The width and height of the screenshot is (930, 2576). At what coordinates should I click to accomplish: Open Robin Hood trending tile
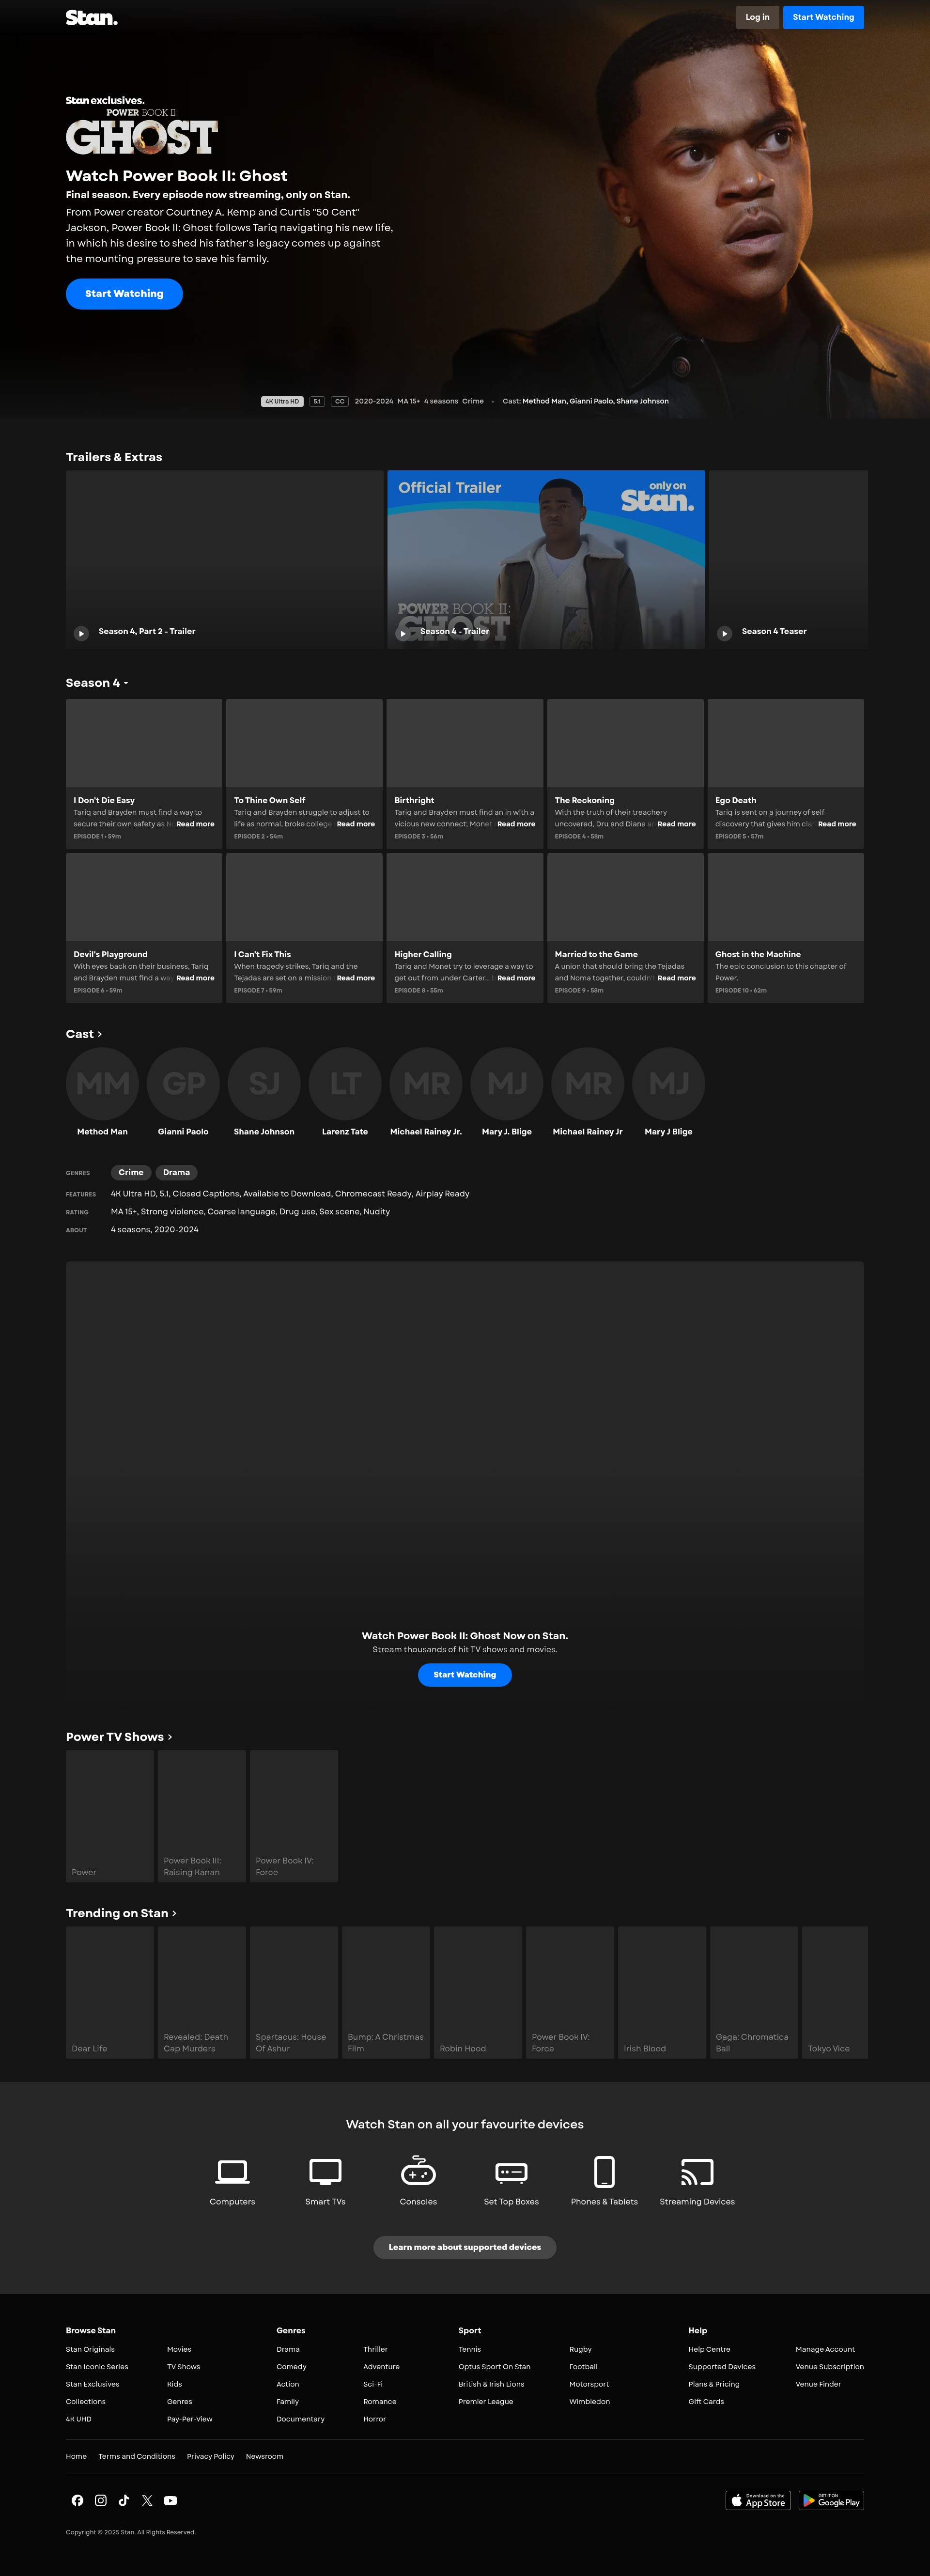(478, 1992)
